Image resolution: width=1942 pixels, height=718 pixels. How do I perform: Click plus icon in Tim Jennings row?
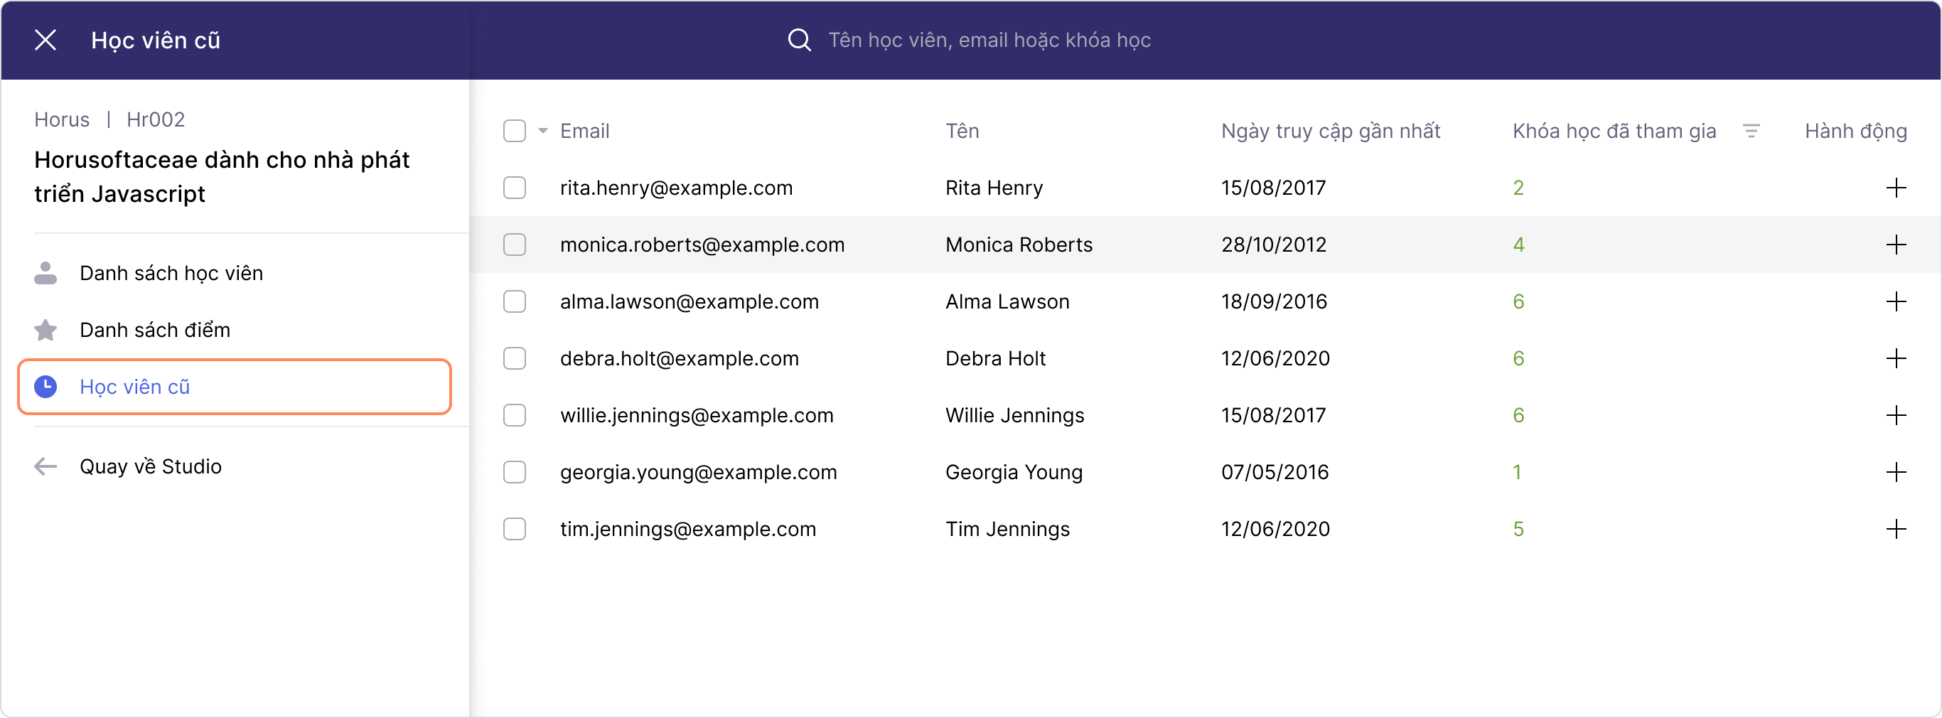point(1895,529)
